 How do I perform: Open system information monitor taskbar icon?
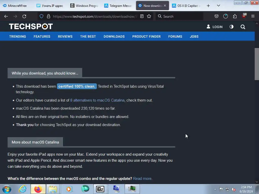[x=116, y=189]
